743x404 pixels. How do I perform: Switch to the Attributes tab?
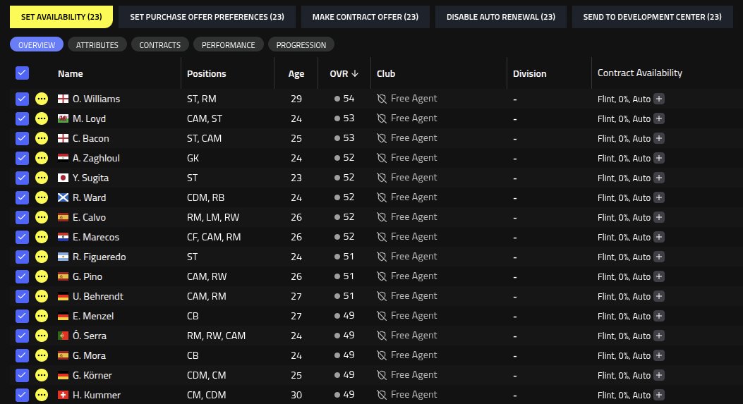(97, 44)
